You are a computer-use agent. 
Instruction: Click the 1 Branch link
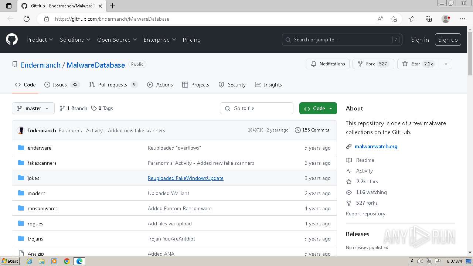coord(74,108)
